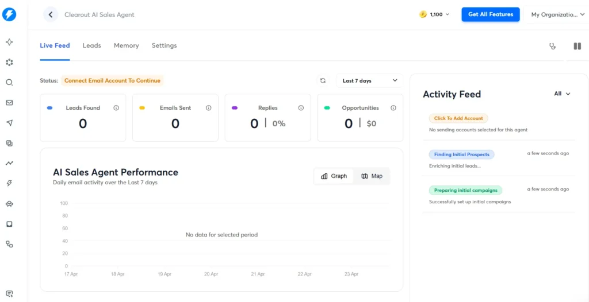Click the Activity Feed heading

[x=452, y=94]
